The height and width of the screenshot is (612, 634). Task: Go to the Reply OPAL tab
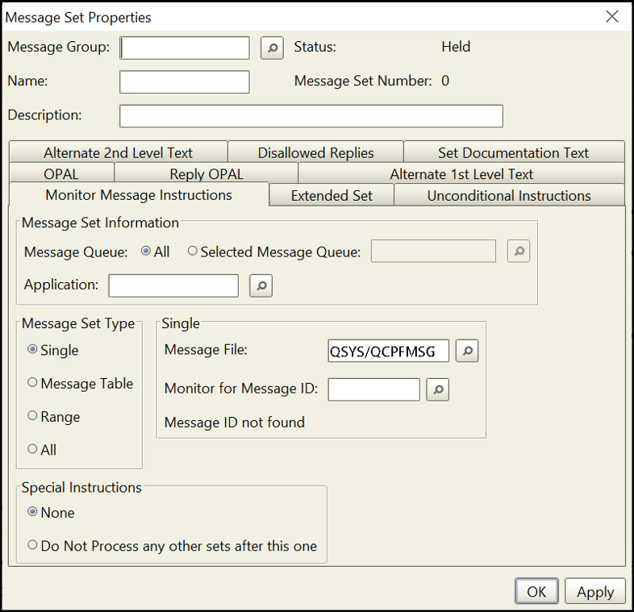click(x=206, y=174)
